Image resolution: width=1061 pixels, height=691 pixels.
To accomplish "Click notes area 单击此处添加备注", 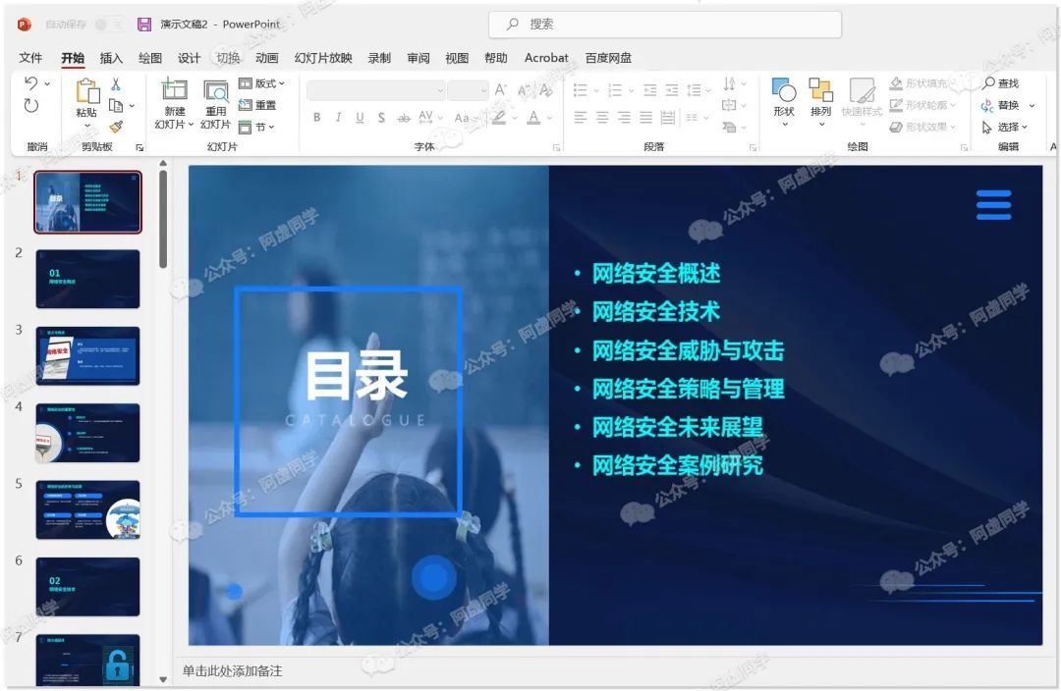I will (x=232, y=670).
